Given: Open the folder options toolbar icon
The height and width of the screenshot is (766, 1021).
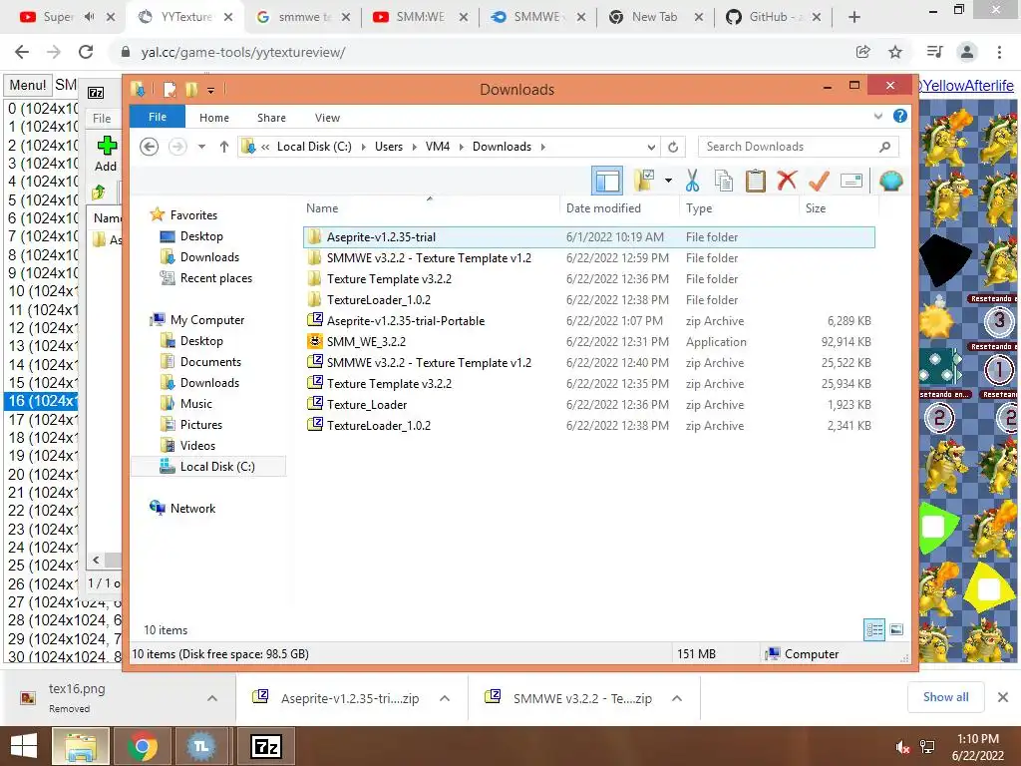Looking at the screenshot, I should point(644,181).
